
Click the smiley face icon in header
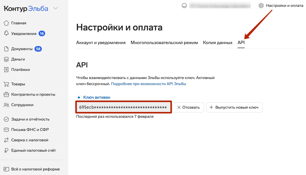(x=184, y=6)
